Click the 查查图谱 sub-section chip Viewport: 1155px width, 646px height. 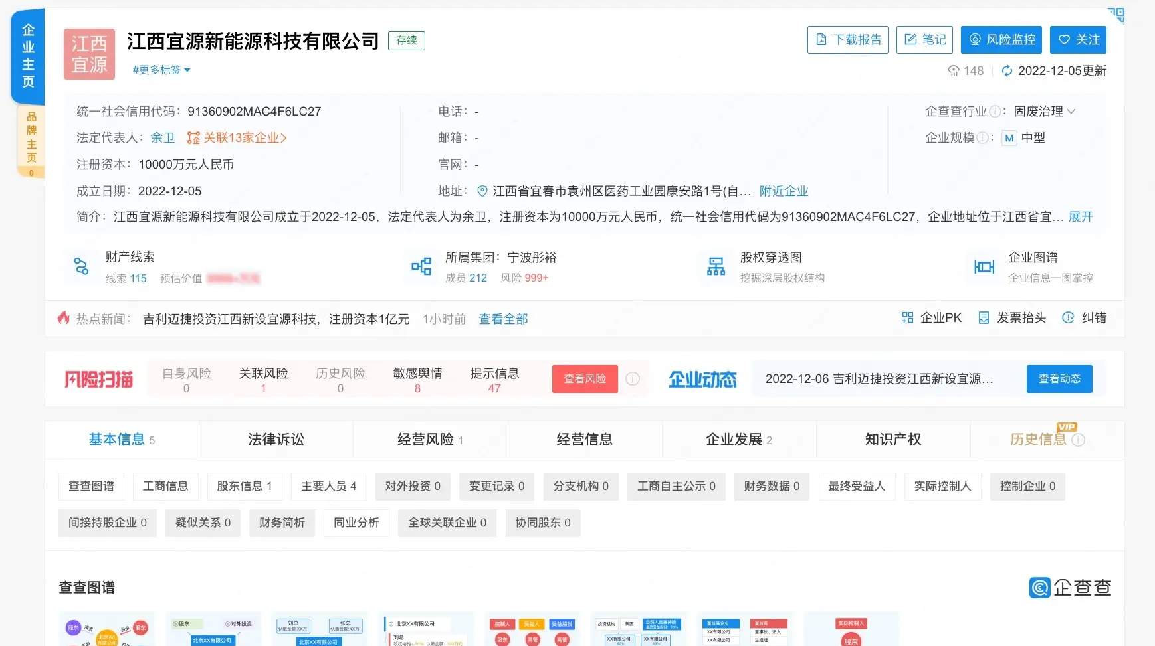coord(92,487)
